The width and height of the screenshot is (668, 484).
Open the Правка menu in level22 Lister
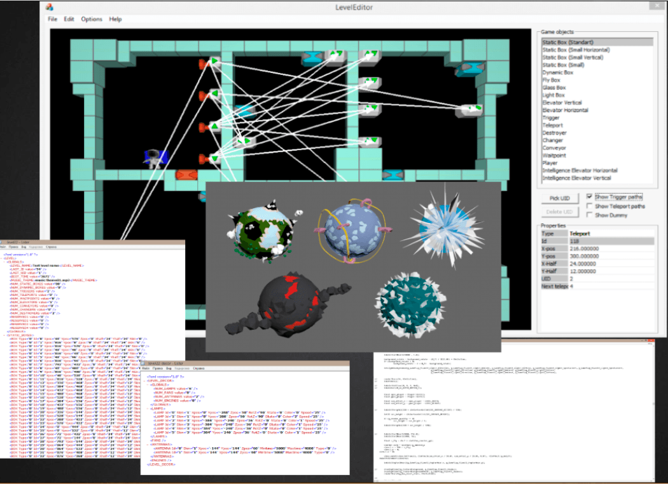13,246
